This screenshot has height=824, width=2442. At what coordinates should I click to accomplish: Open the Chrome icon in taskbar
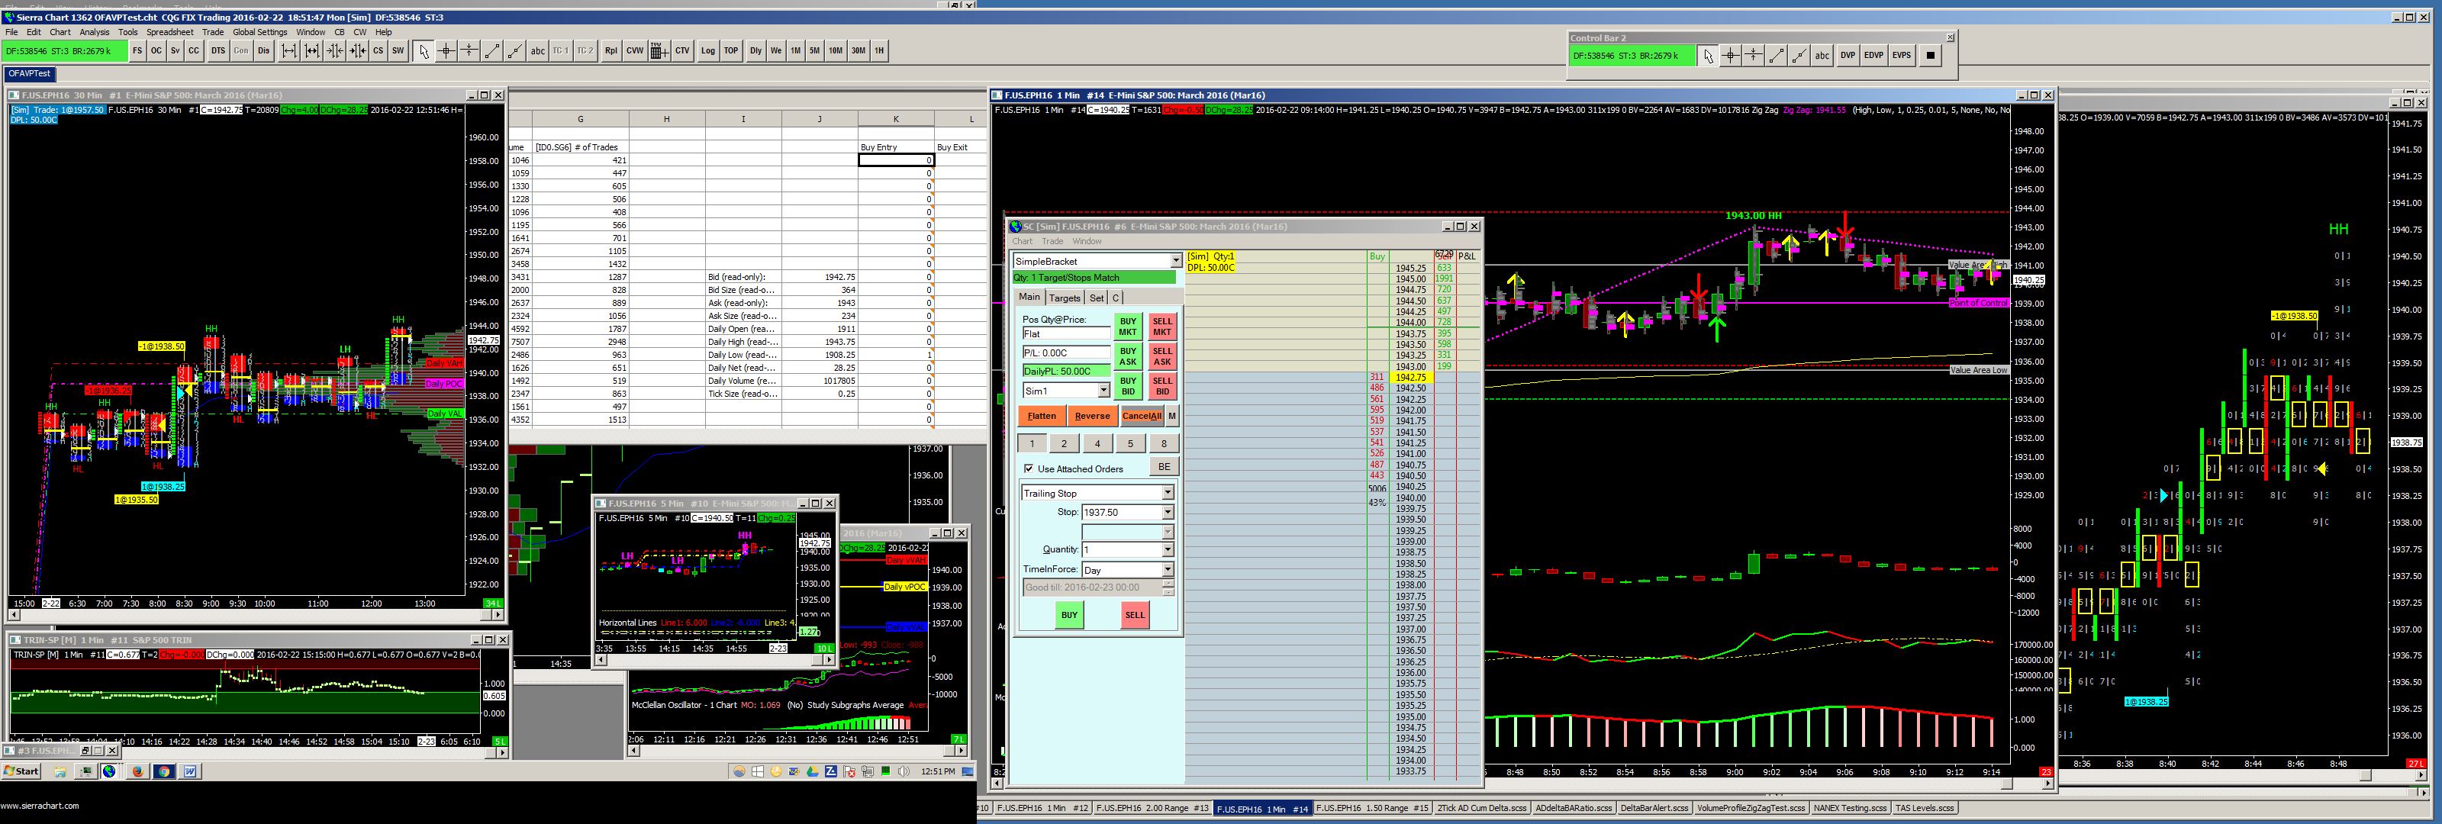(x=164, y=771)
